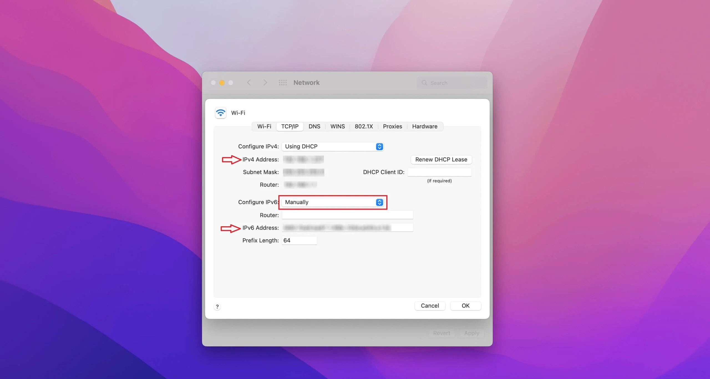Image resolution: width=710 pixels, height=379 pixels.
Task: Click the Cancel button
Action: [x=430, y=306]
